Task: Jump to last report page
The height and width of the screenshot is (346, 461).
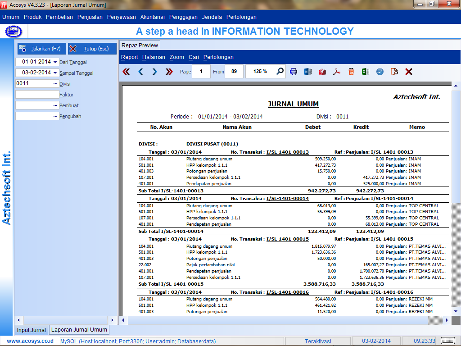Action: (x=169, y=72)
